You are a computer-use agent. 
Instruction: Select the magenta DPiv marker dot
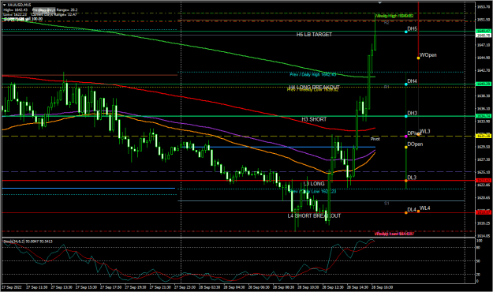(406, 137)
